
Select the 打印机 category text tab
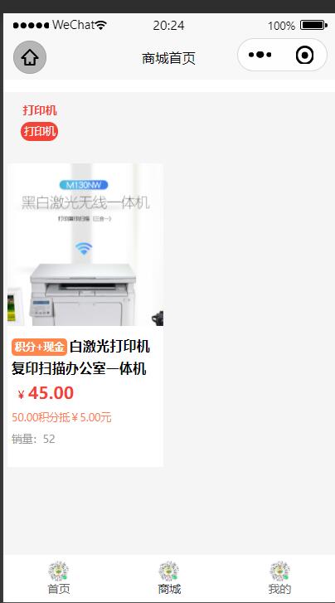[40, 110]
